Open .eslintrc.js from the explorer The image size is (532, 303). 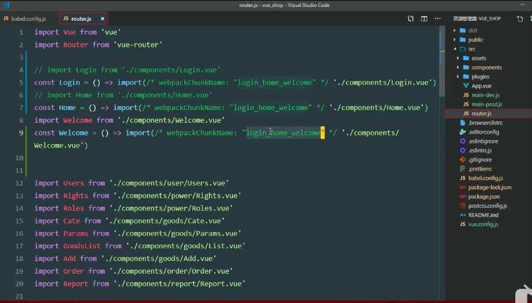pyautogui.click(x=480, y=150)
